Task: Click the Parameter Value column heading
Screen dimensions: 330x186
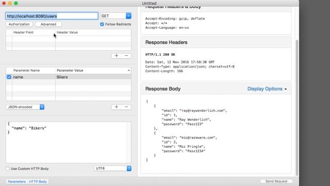Action: 70,70
